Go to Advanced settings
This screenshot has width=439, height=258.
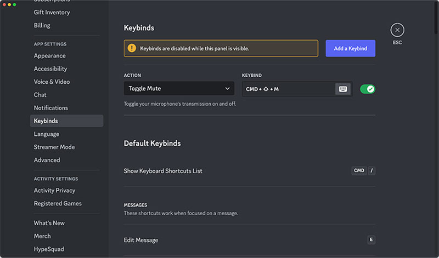[x=47, y=160]
